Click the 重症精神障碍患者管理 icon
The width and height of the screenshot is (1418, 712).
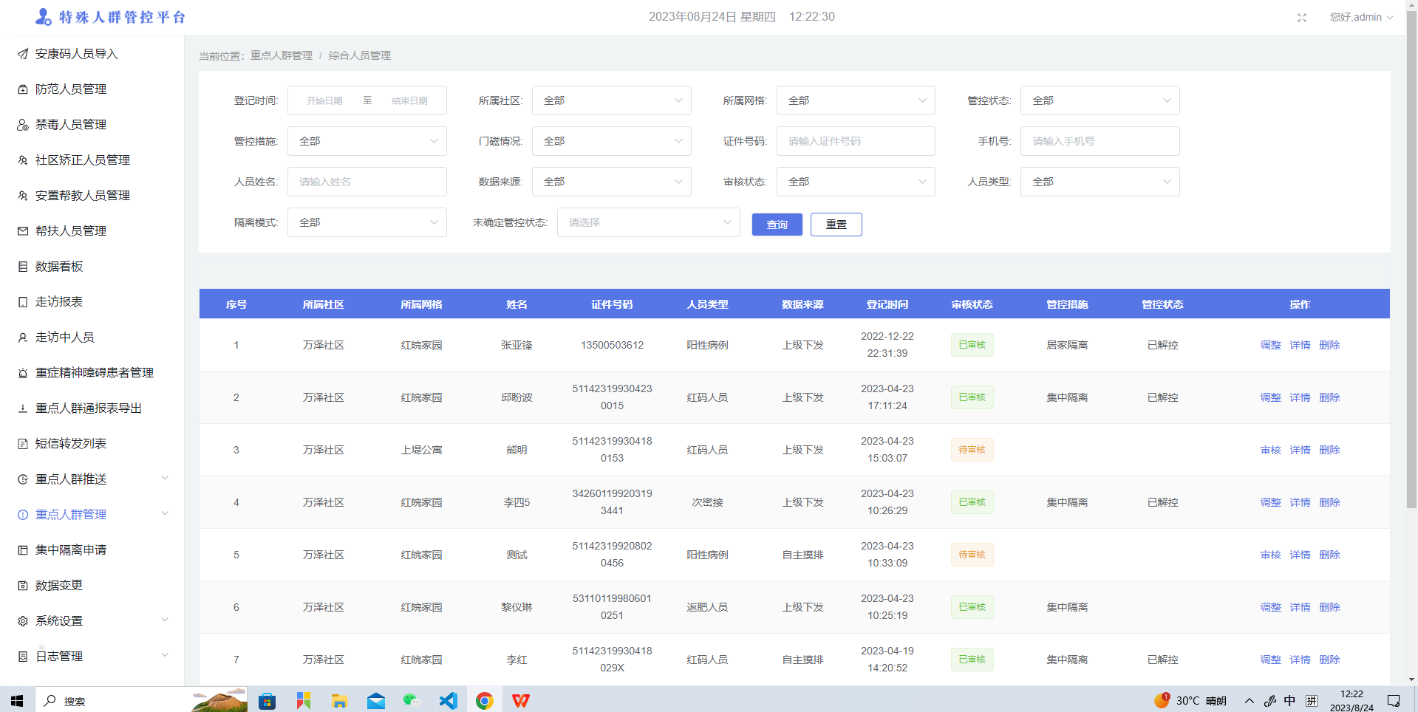click(x=23, y=373)
